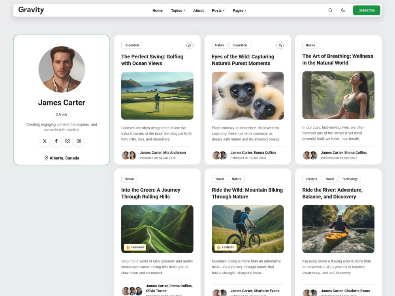This screenshot has height=296, width=395.
Task: Expand the Topics dropdown menu
Action: (178, 11)
